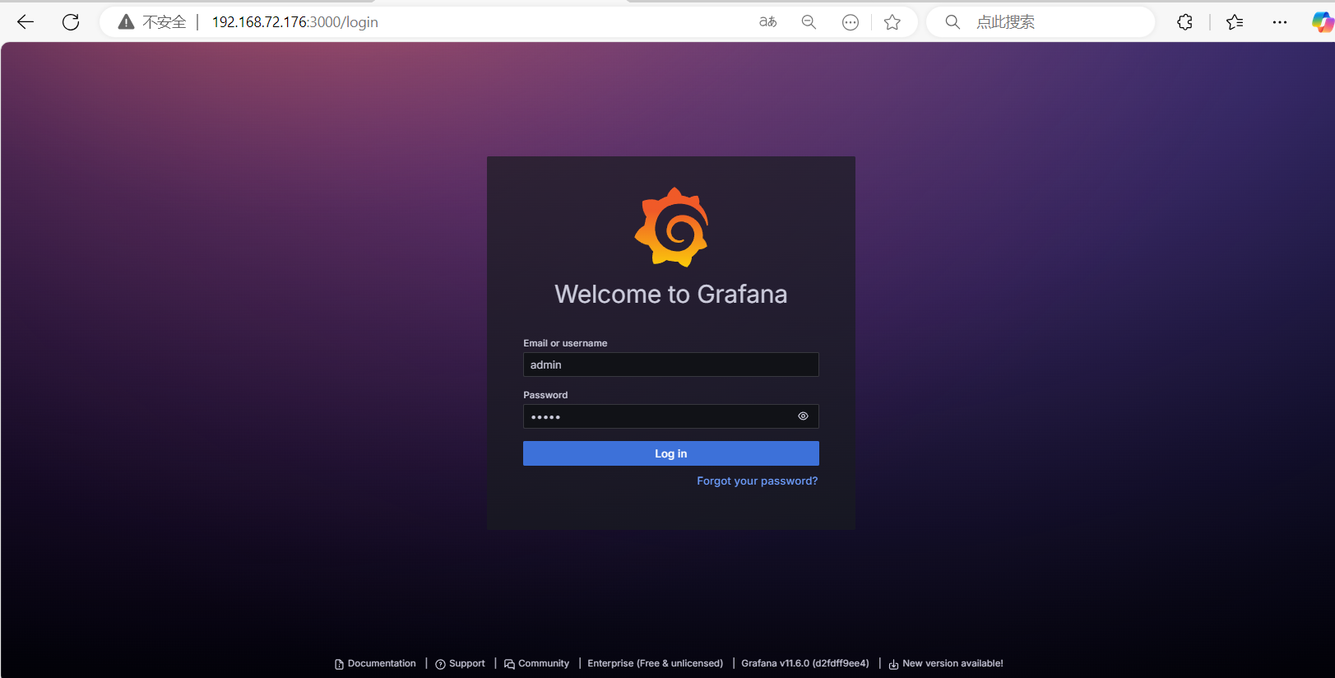Click the Password label text

(x=545, y=395)
